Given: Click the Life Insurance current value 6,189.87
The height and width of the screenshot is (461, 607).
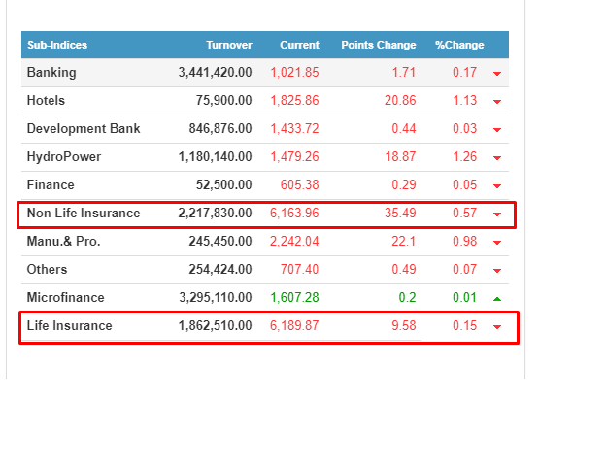Looking at the screenshot, I should 294,326.
